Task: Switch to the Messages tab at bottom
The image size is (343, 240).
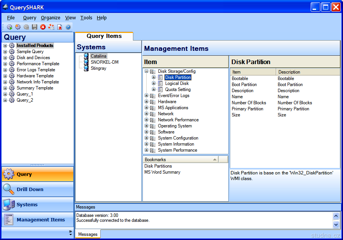Action: tap(88, 234)
